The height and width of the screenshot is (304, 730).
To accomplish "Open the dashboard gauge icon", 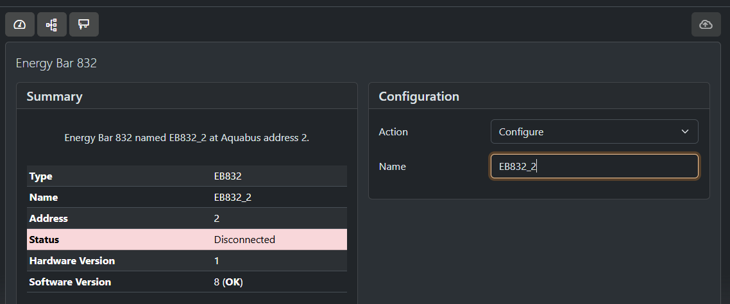I will click(20, 24).
